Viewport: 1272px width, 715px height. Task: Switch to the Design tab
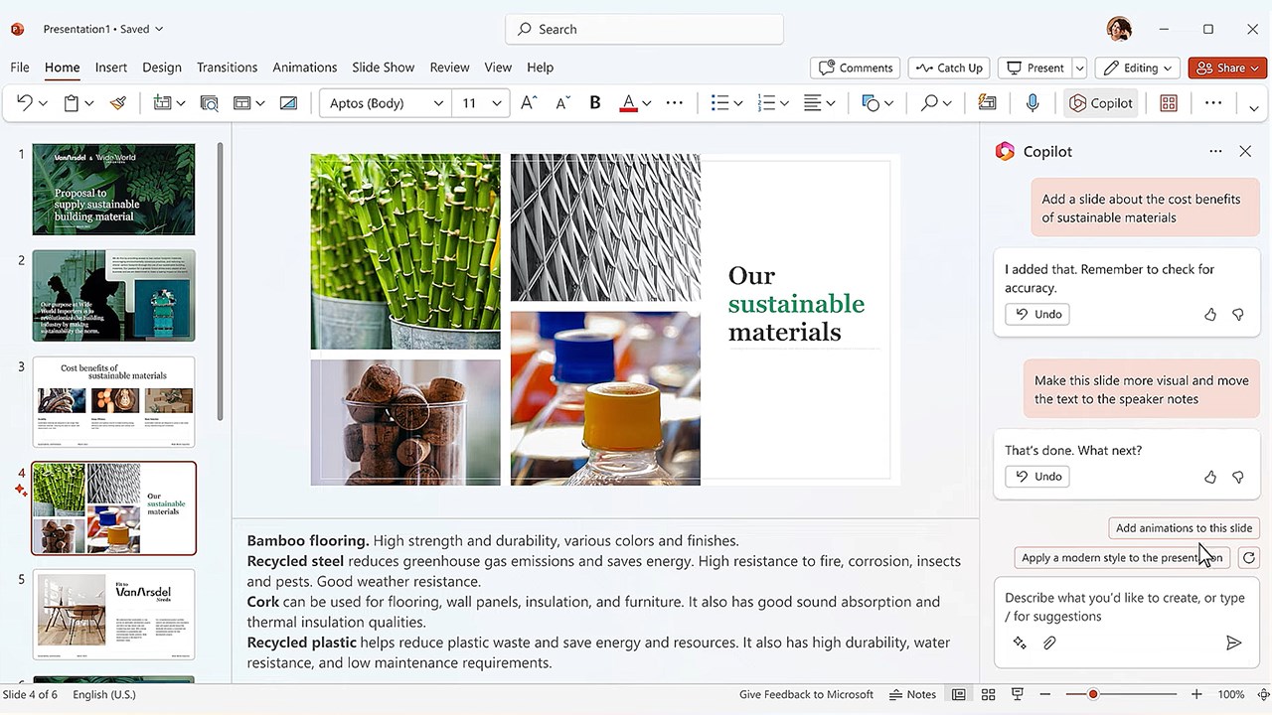pyautogui.click(x=162, y=68)
